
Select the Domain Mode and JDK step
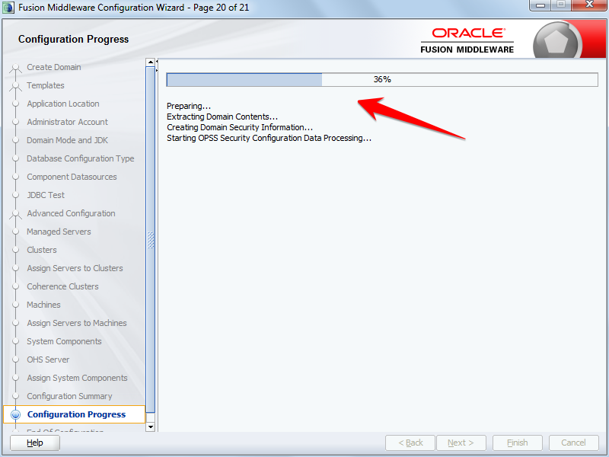click(x=14, y=140)
